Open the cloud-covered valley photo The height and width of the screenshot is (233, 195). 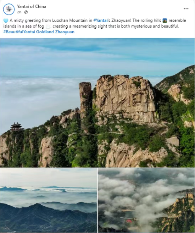click(146, 200)
